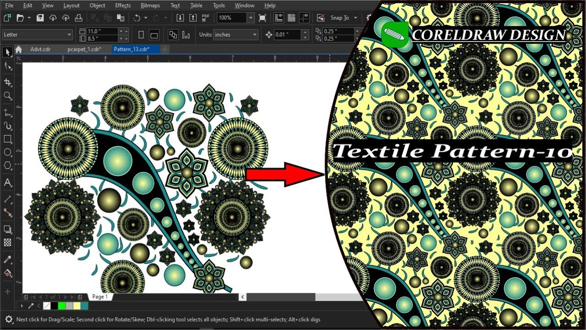Pick the teal palette swatch
Image resolution: width=586 pixels, height=330 pixels.
point(84,306)
